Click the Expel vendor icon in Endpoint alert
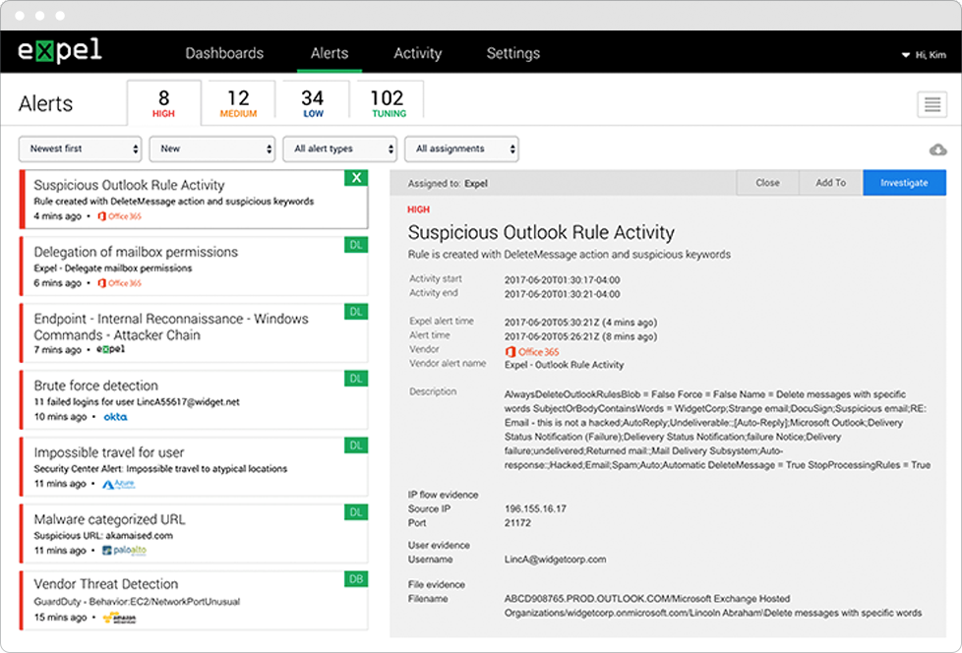This screenshot has height=653, width=962. click(110, 349)
